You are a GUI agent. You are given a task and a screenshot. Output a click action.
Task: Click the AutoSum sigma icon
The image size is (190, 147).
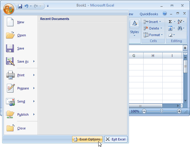[x=170, y=21]
